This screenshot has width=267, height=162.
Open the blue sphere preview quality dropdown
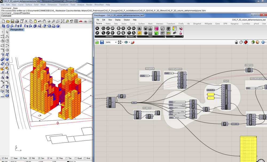point(266,42)
